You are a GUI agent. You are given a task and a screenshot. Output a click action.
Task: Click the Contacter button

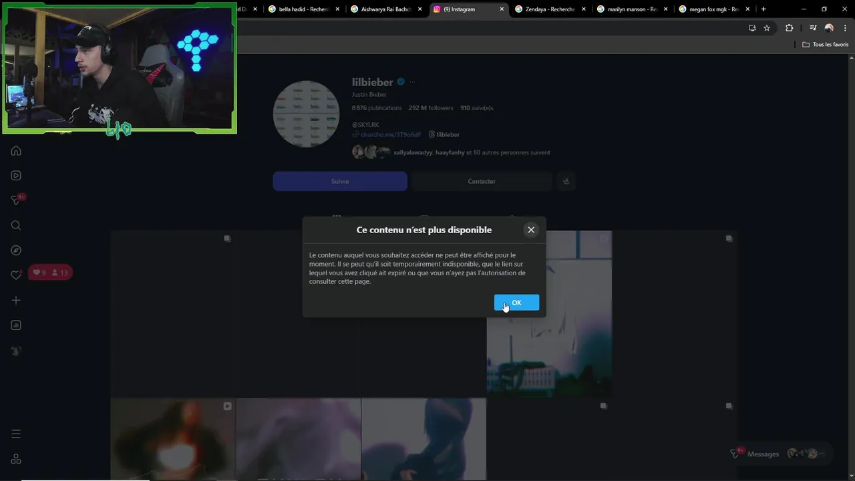(482, 181)
